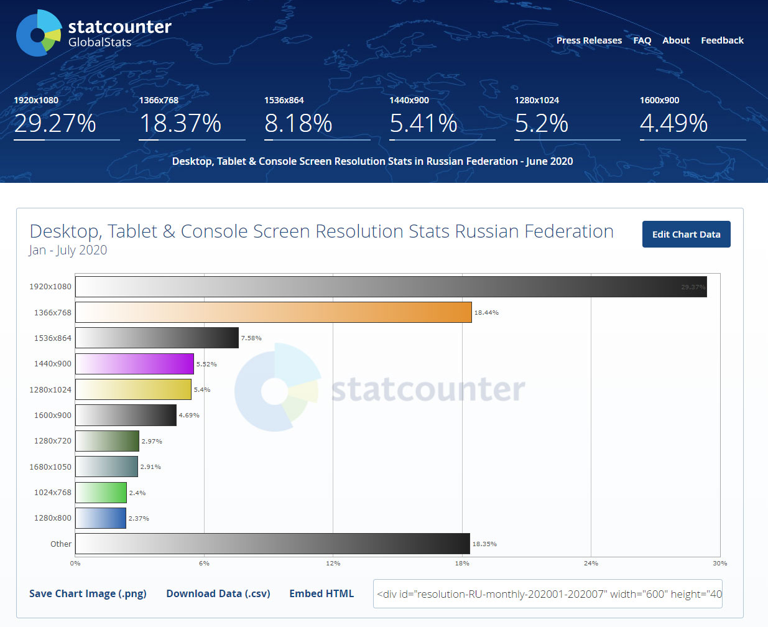Click the 2.37% value label

click(x=139, y=519)
